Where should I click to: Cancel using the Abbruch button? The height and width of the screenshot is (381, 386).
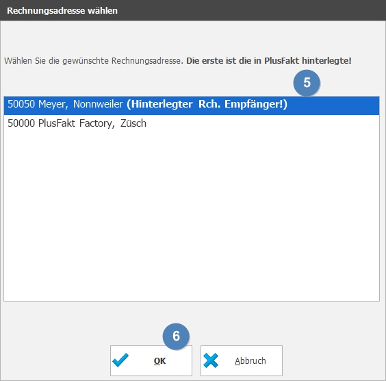coord(241,360)
